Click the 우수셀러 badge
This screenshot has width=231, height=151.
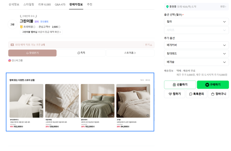click(x=44, y=22)
